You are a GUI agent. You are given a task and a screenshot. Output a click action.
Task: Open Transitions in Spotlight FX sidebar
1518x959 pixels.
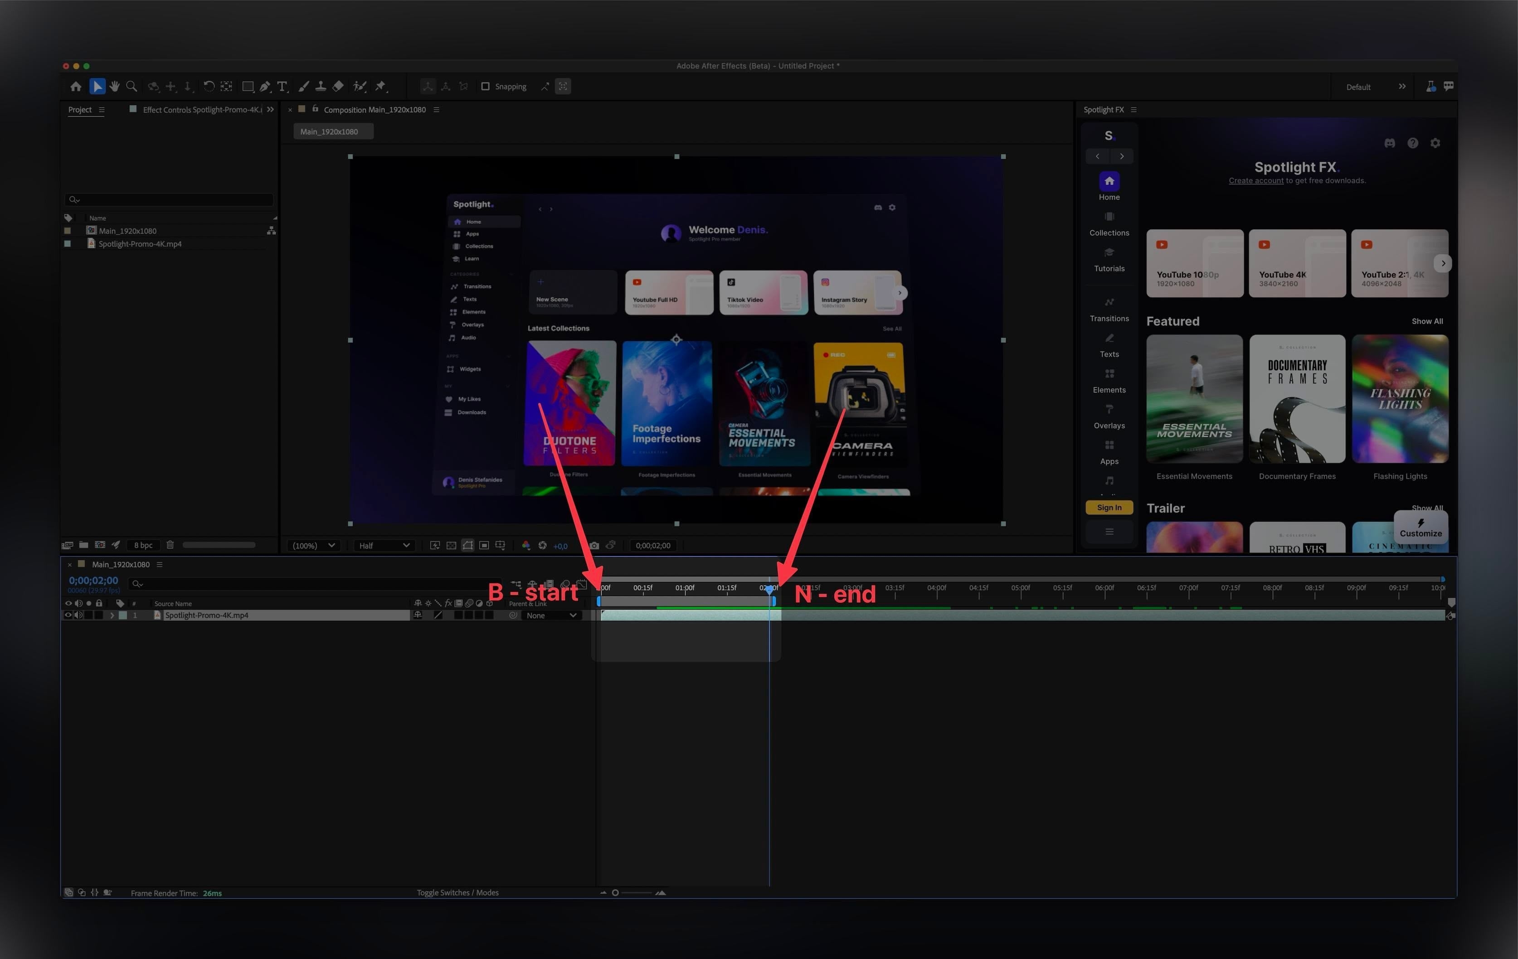coord(1109,310)
